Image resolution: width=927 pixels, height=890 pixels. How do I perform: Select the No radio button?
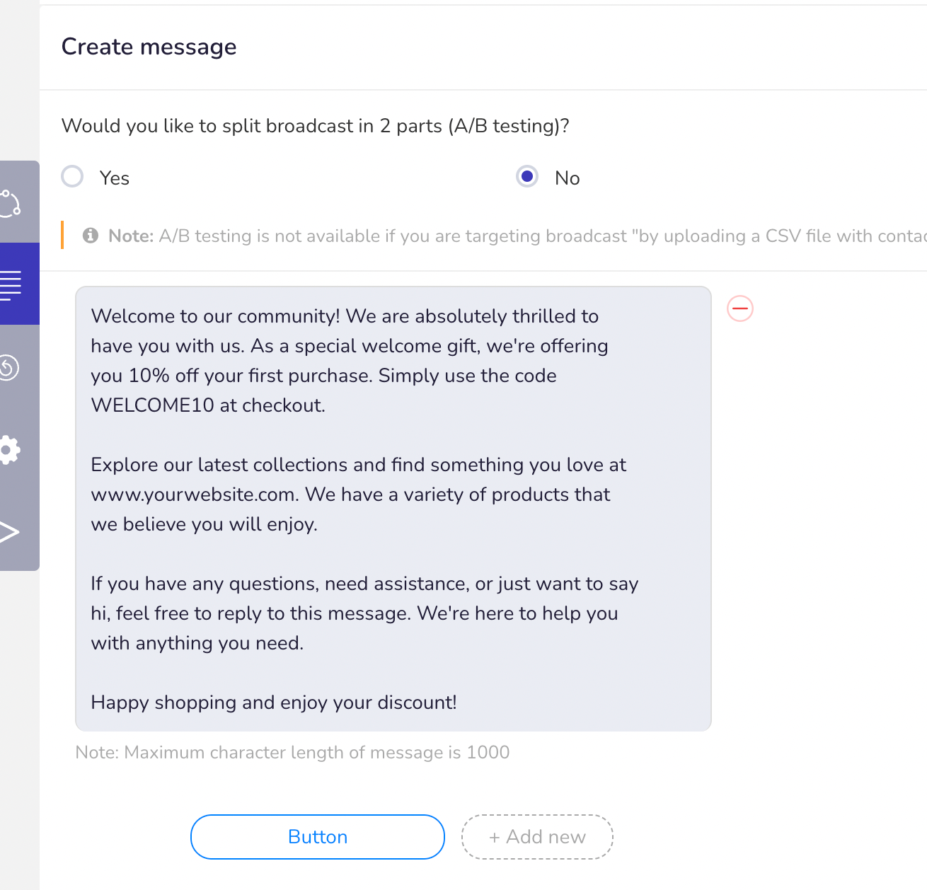click(x=527, y=176)
